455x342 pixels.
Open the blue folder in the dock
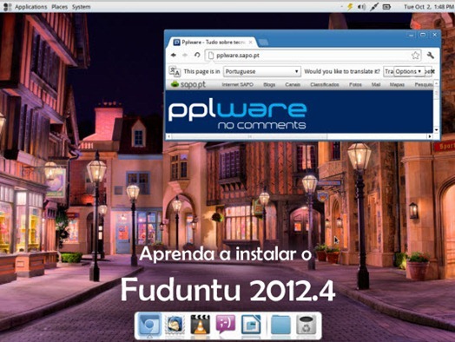click(280, 325)
